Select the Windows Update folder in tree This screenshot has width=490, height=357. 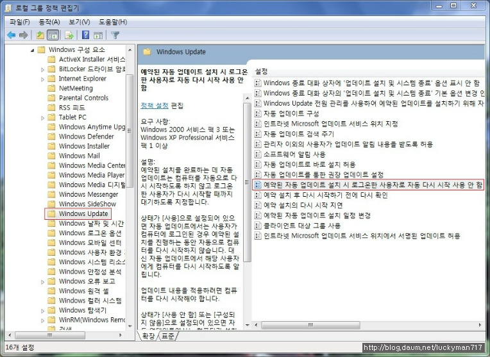78,214
